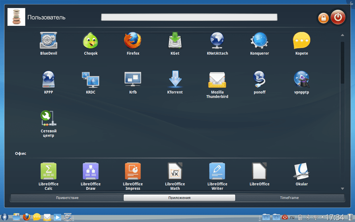The height and width of the screenshot is (222, 355).
Task: Click the system settings icon in taskbar
Action: pos(68,217)
